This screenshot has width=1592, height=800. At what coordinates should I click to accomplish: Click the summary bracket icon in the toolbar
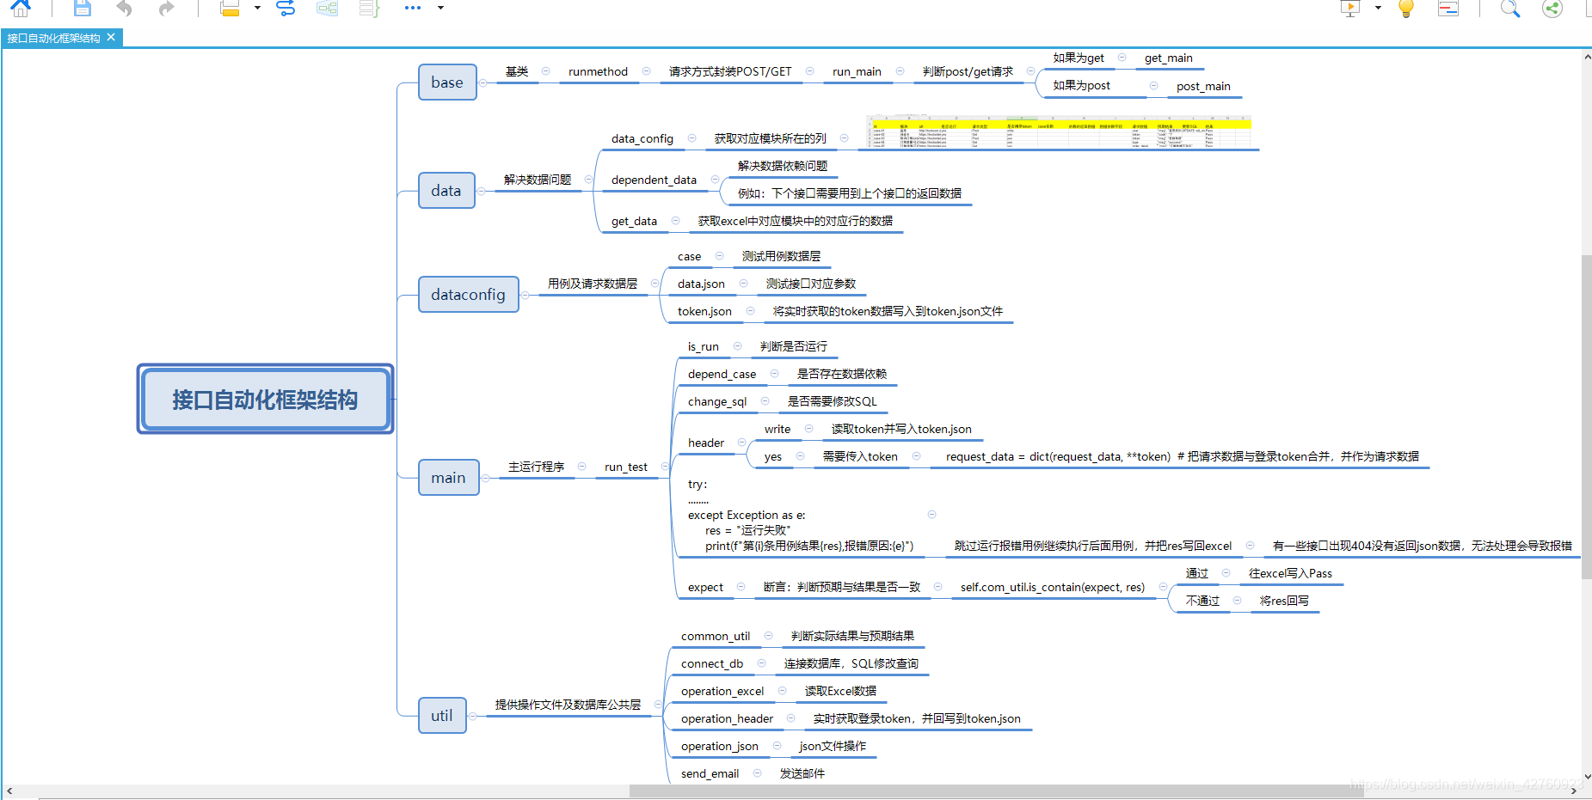(x=369, y=9)
